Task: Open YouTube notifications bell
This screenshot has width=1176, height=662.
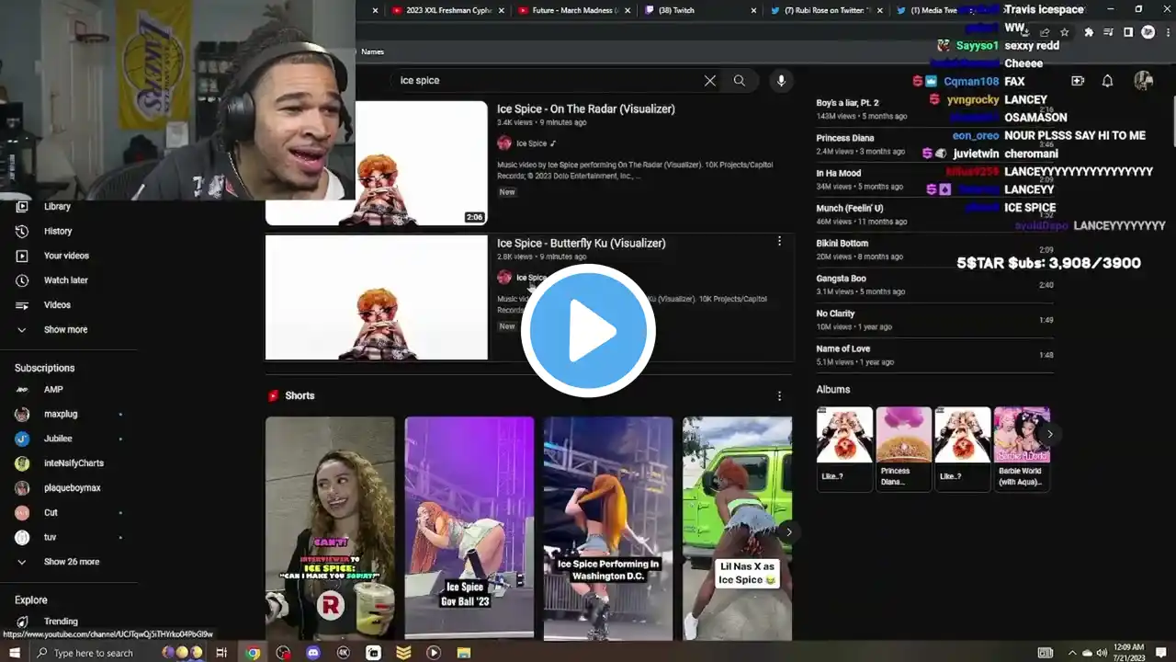Action: (x=1108, y=81)
